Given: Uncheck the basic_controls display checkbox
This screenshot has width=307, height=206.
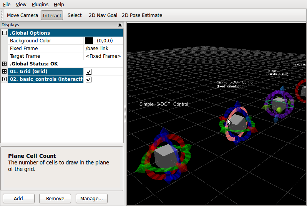Looking at the screenshot, I should (88, 79).
